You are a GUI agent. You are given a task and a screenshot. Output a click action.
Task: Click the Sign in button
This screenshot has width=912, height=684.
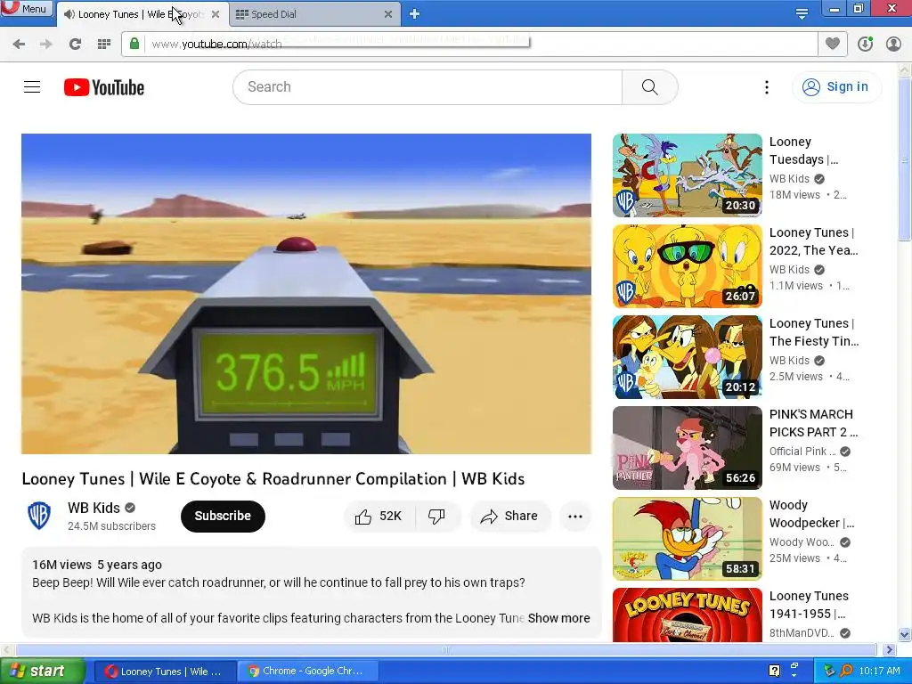click(x=836, y=87)
